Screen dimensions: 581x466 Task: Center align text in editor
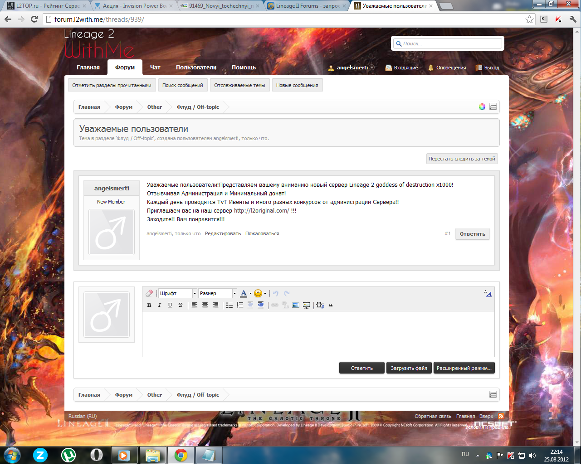pyautogui.click(x=205, y=305)
